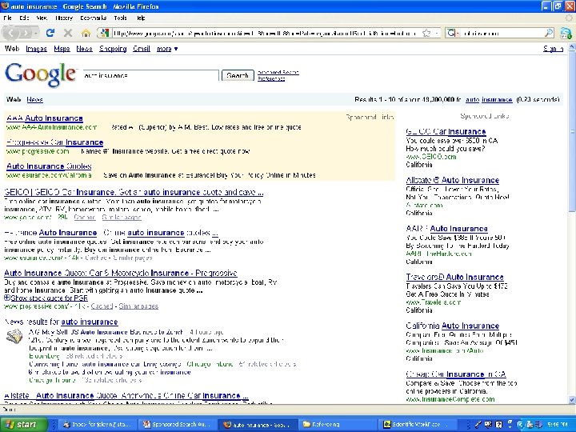Open the GEICO Car Insurance sidebar ad

446,131
